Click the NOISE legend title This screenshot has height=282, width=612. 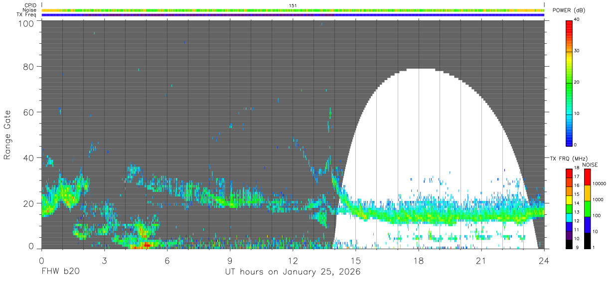coord(590,165)
